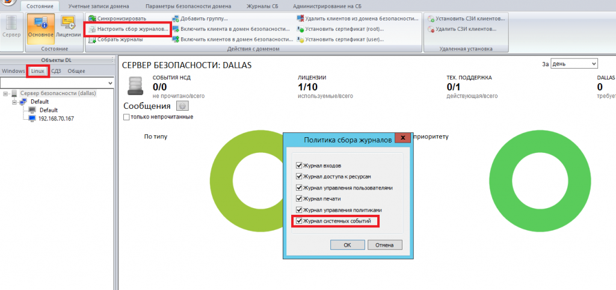This screenshot has width=616, height=290.
Task: Toggle Журнал управления пользователями checkbox
Action: pos(299,188)
